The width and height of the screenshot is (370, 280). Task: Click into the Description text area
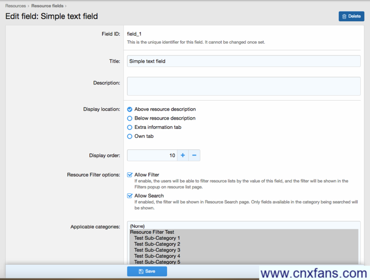244,86
